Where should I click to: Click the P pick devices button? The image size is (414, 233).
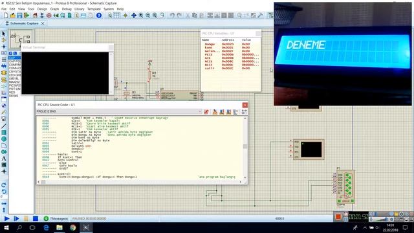11,53
